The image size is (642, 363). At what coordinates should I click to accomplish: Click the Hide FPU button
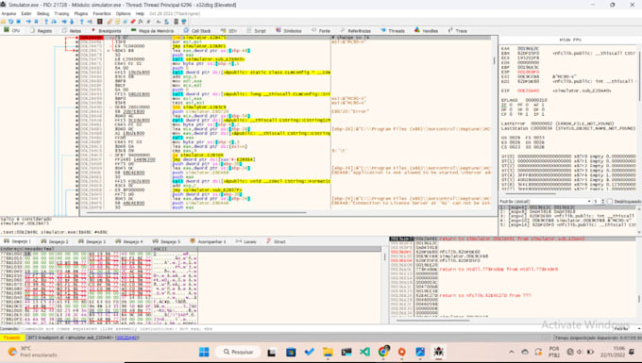tap(570, 40)
